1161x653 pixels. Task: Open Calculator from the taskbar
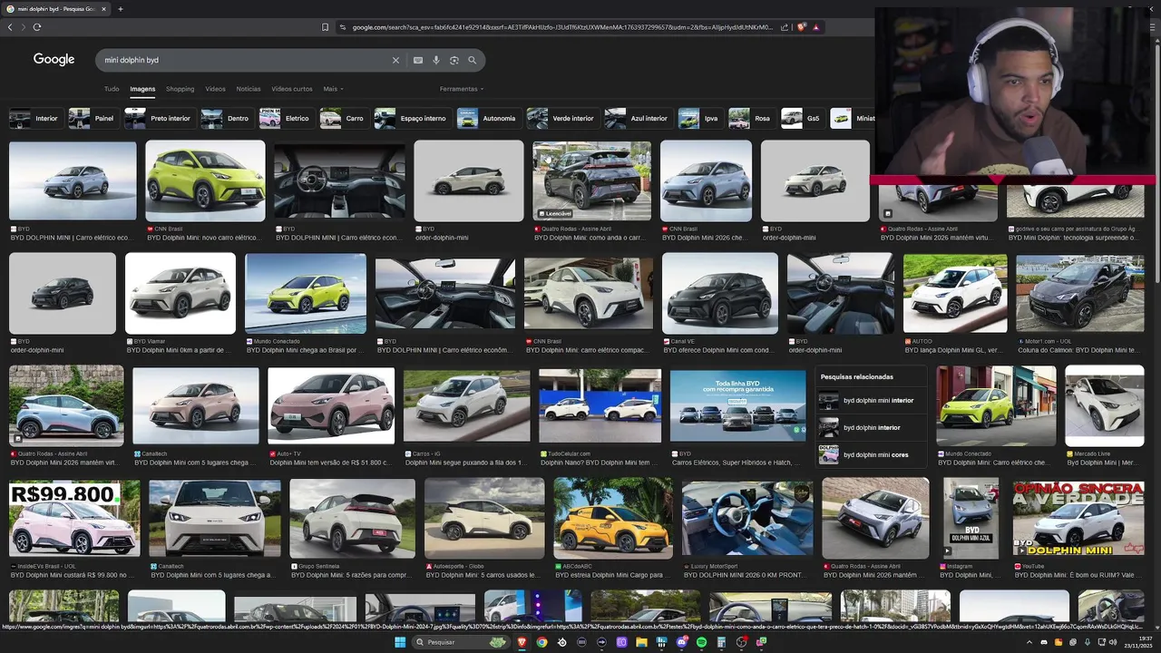(721, 642)
